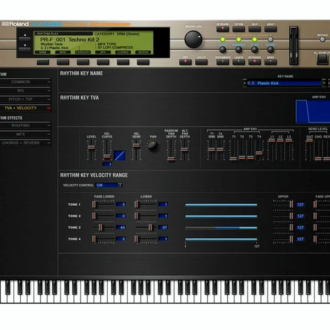
Task: Click the Roland logo
Action: tap(16, 24)
